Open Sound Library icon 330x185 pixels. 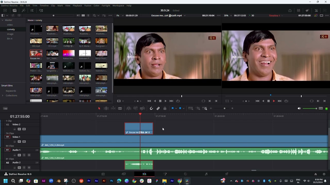41,11
